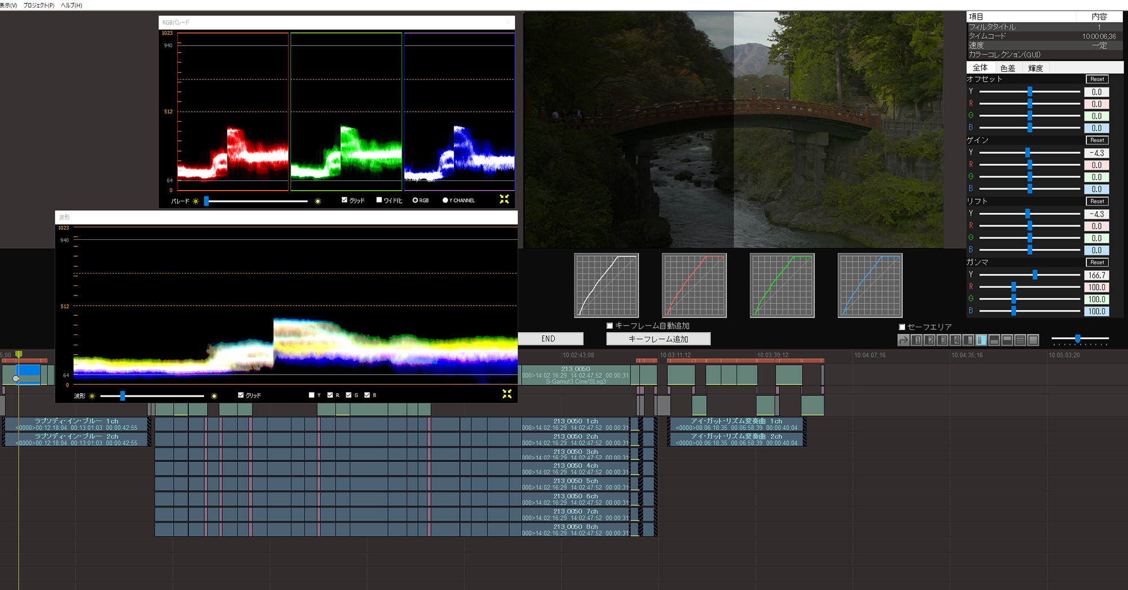Viewport: 1128px width, 590px height.
Task: Click the ゲイン Y slider handle
Action: (1028, 152)
